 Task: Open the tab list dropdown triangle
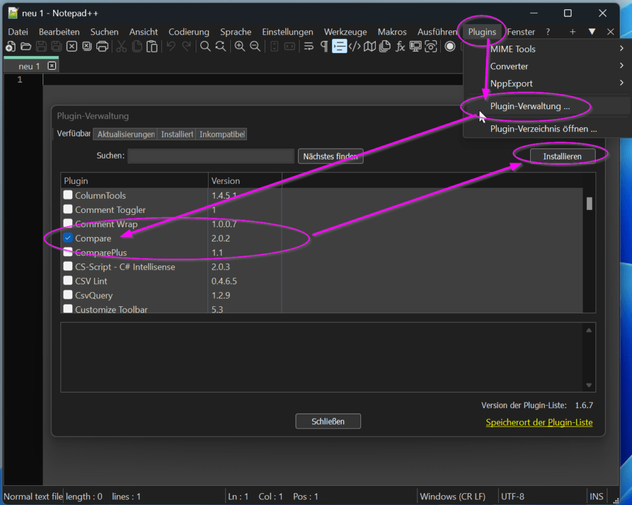592,31
